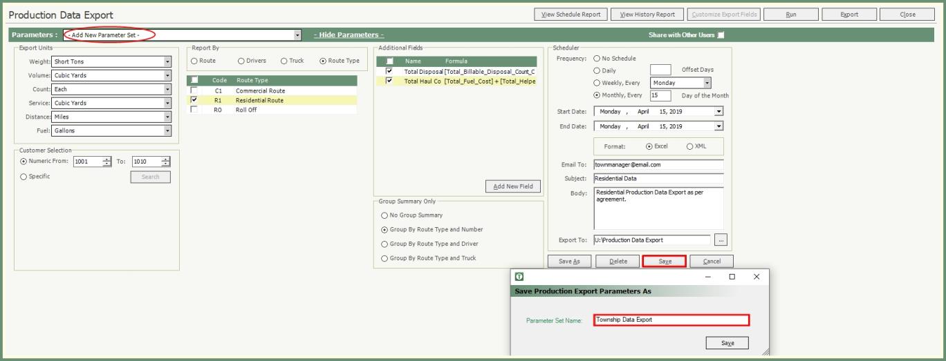Click the Delete button

tap(618, 261)
